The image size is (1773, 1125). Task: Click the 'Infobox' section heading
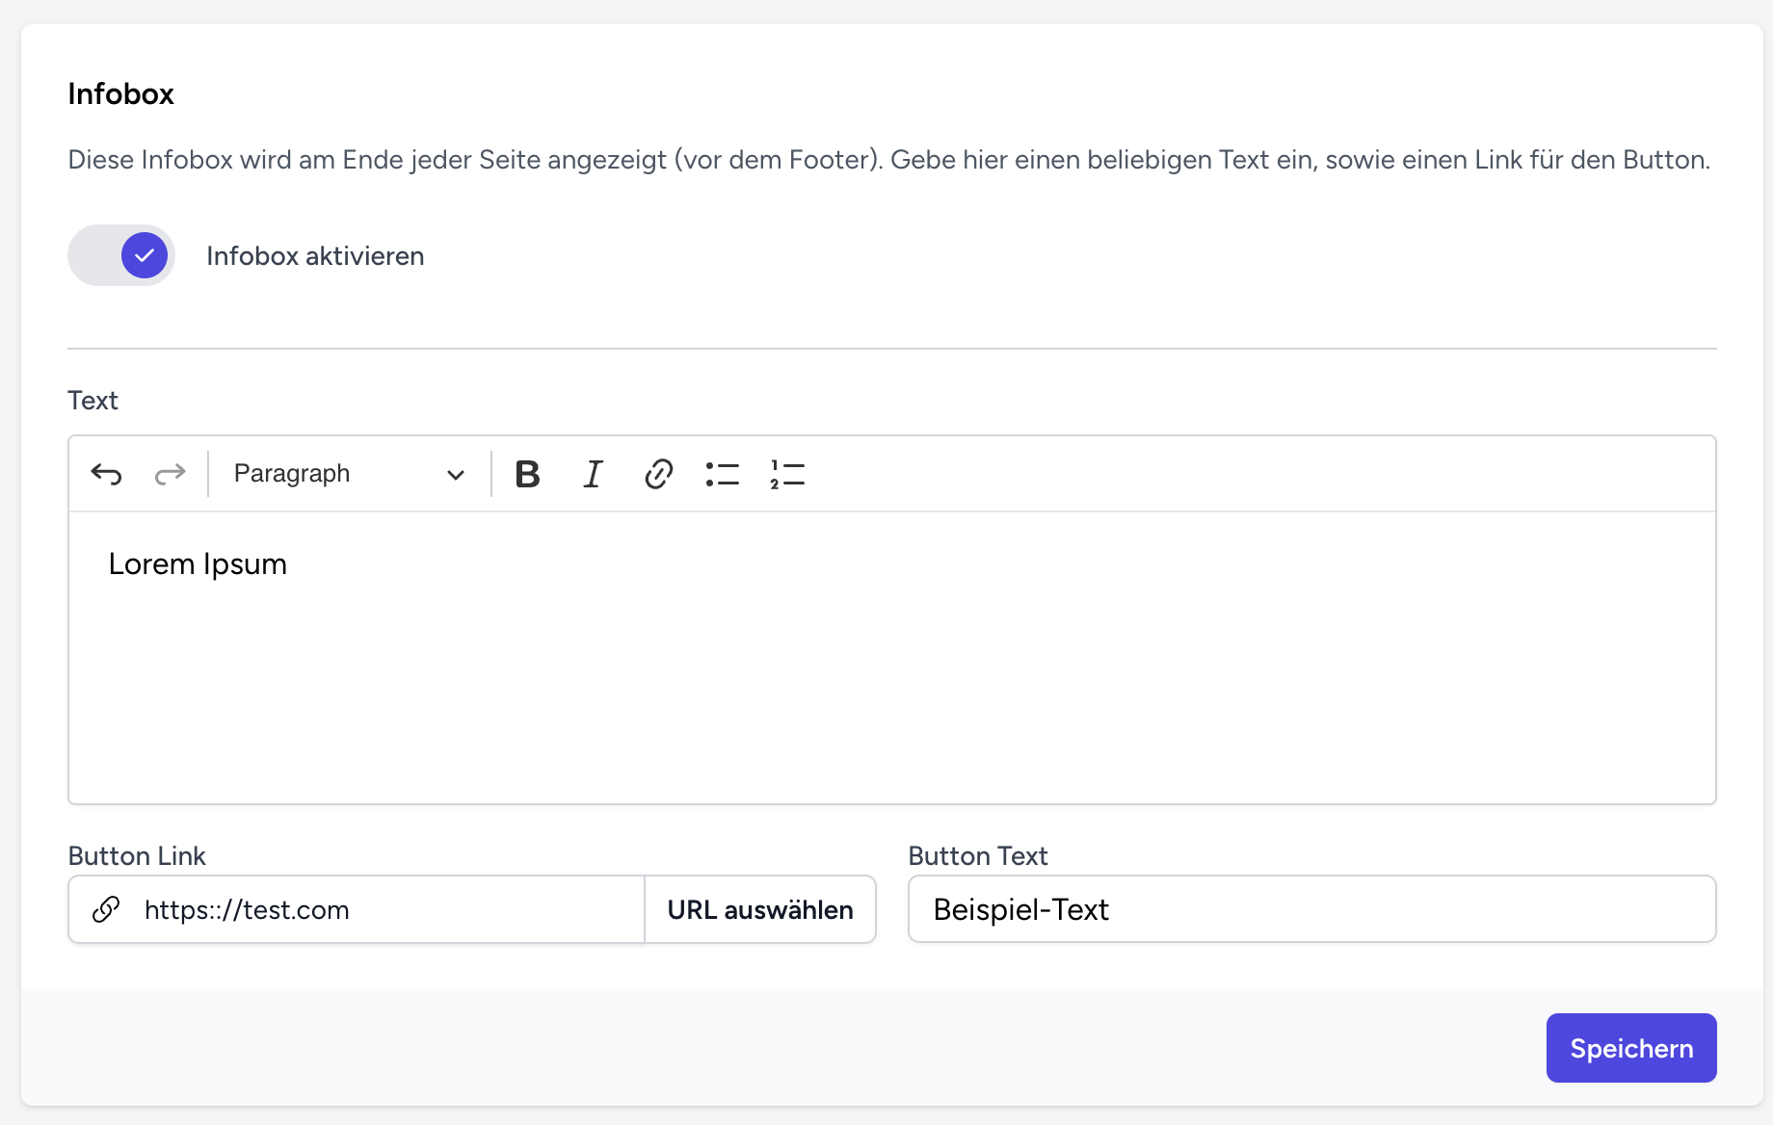pos(120,94)
